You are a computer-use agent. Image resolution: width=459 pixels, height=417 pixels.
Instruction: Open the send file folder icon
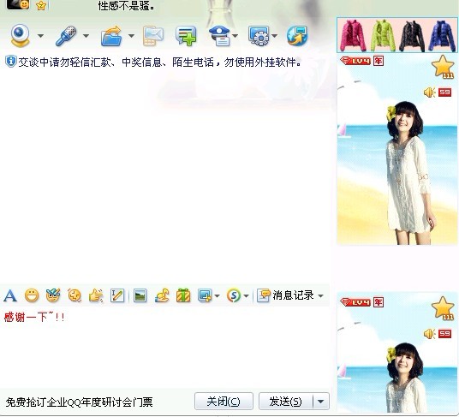(111, 36)
